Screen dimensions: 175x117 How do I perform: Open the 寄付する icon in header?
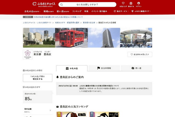click(131, 4)
